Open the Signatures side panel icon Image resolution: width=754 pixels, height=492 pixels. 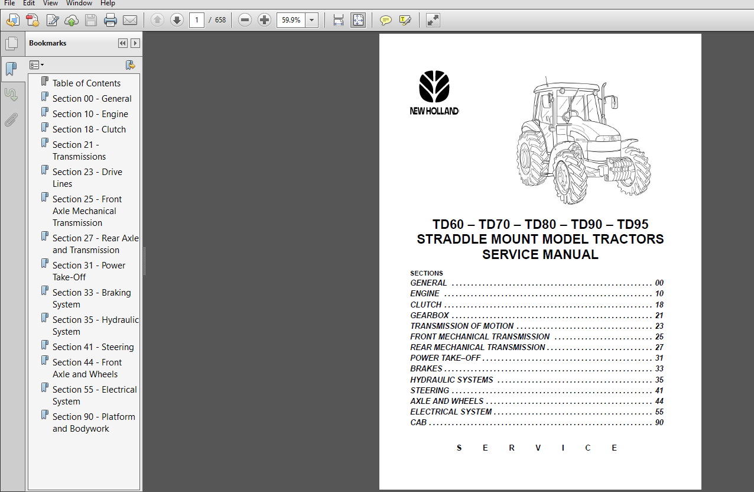[11, 95]
